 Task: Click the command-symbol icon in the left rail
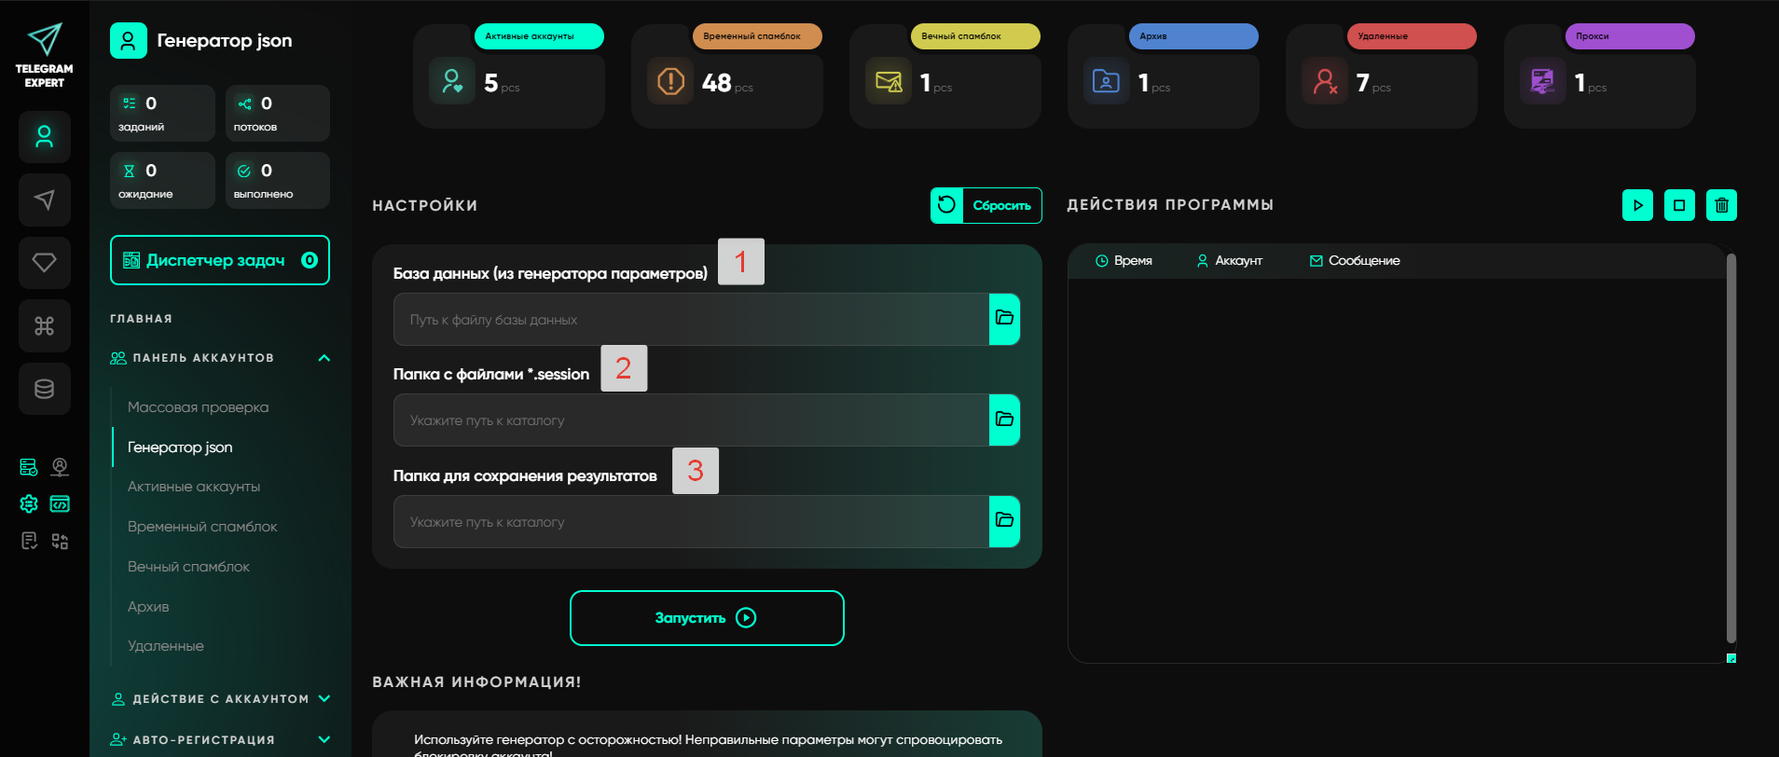44,325
